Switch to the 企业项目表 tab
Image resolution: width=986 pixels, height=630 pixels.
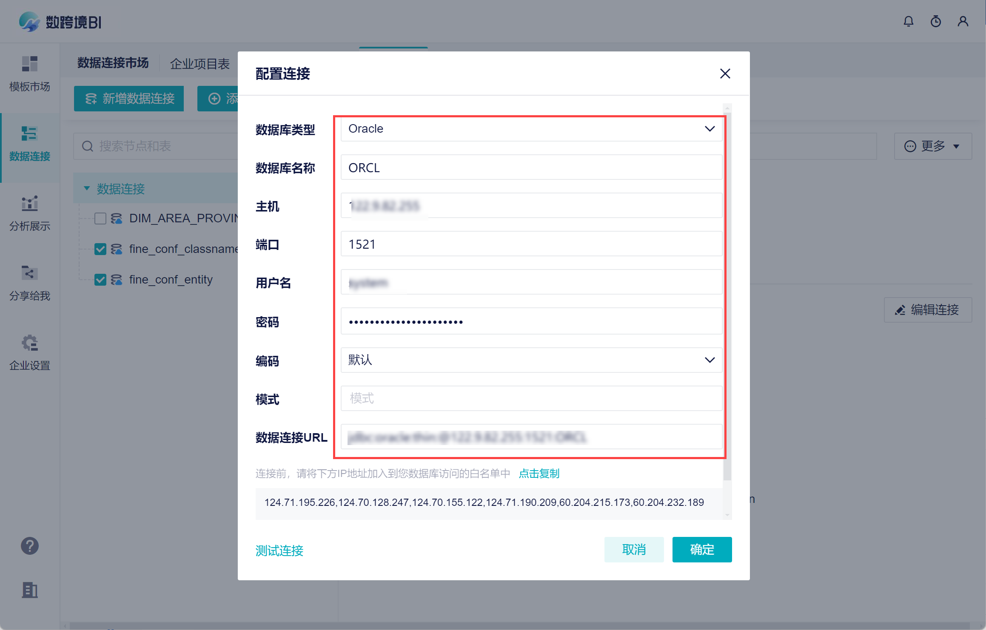click(199, 64)
